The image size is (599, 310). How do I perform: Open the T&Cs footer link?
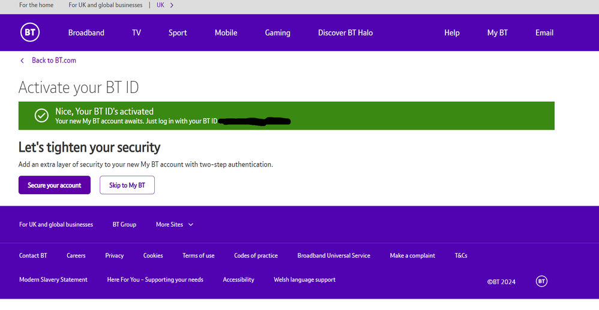click(461, 256)
